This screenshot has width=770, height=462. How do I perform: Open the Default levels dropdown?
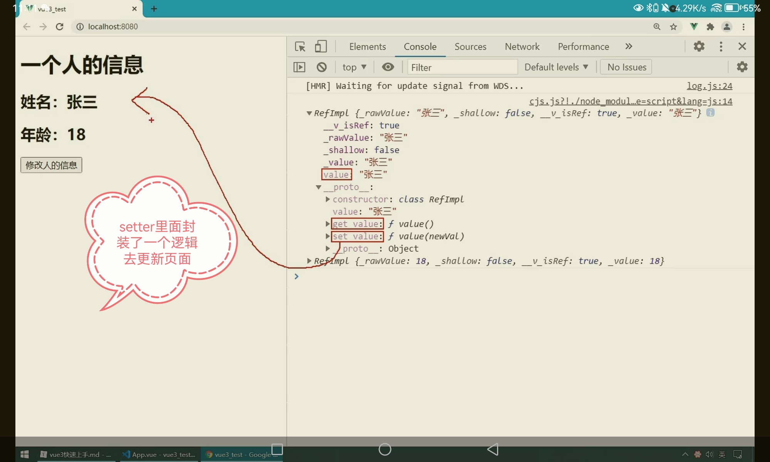(x=556, y=67)
